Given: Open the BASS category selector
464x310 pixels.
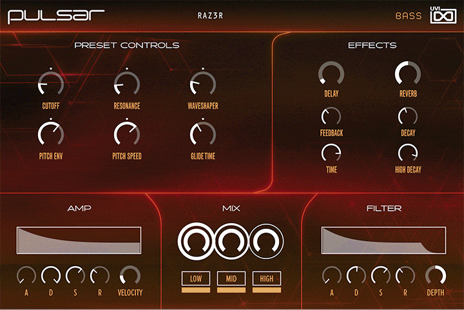Looking at the screenshot, I should click(x=409, y=15).
